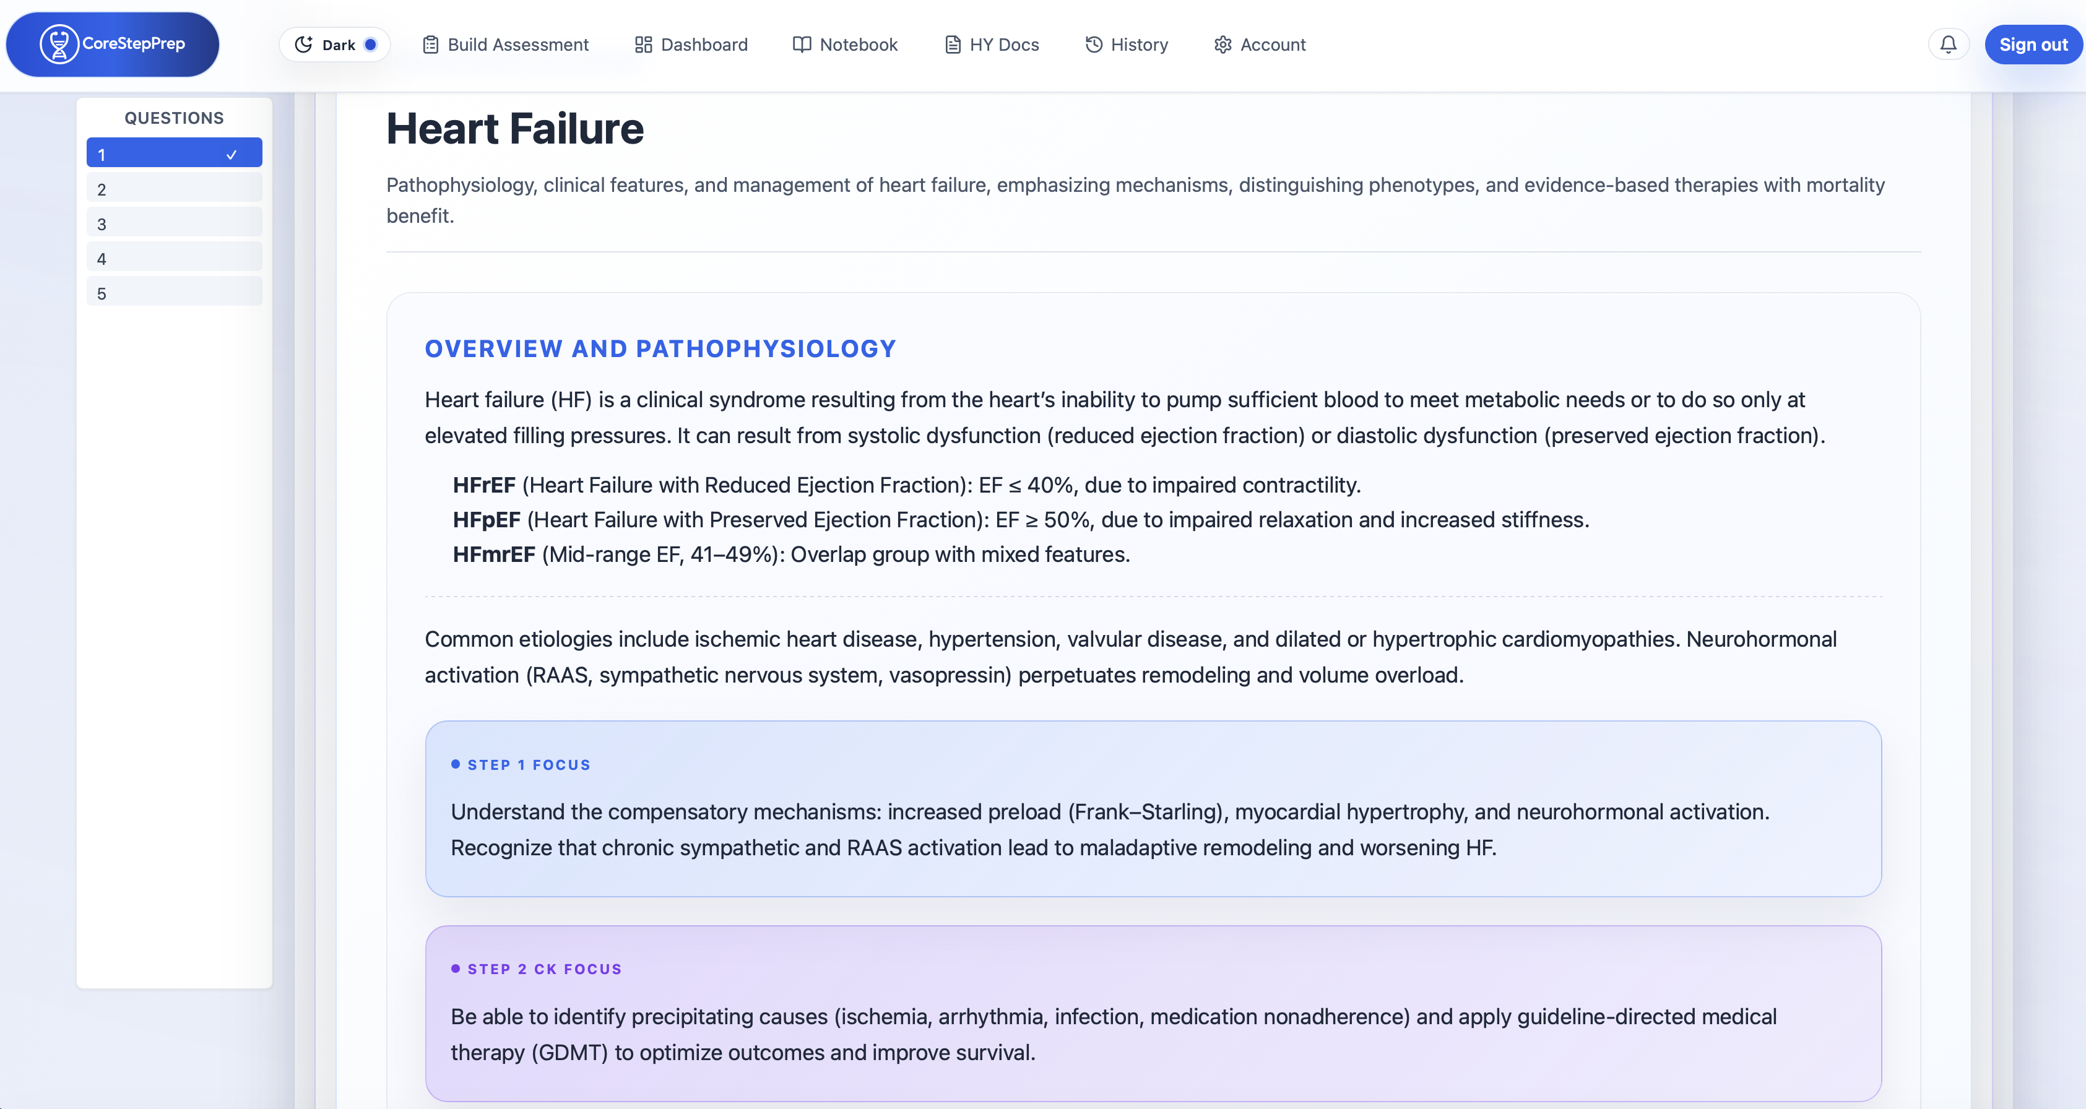This screenshot has height=1109, width=2086.
Task: Click the Sign out button
Action: (2033, 45)
